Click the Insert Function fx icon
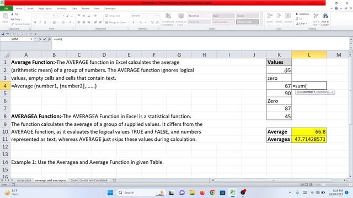The width and height of the screenshot is (353, 198). (x=49, y=39)
